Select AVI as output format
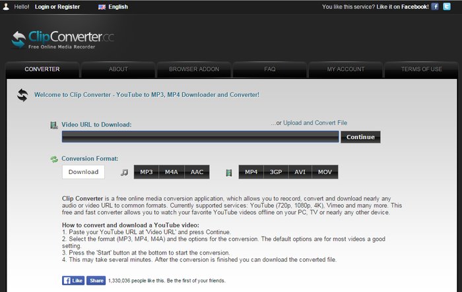This screenshot has width=462, height=292. click(300, 172)
